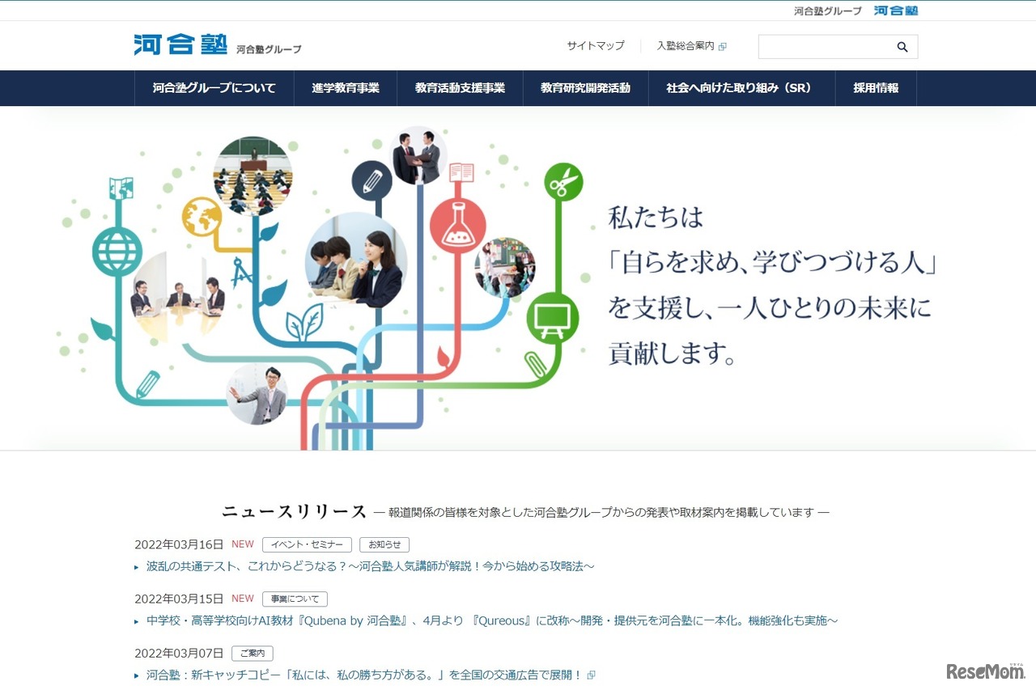
Task: Click the green presentation monitor icon in the illustration
Action: pyautogui.click(x=554, y=320)
